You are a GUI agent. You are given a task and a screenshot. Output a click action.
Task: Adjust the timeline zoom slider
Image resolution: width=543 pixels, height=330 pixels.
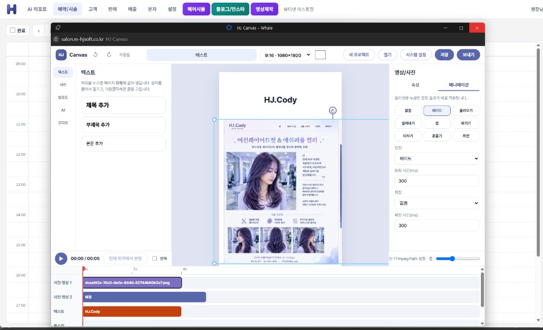coord(458,258)
